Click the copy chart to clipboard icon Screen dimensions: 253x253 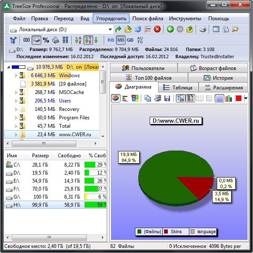[148, 98]
